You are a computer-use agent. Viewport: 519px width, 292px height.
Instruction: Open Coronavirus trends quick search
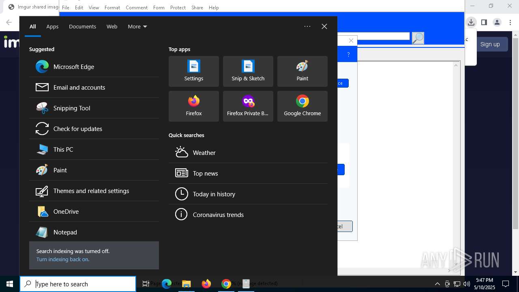248,215
